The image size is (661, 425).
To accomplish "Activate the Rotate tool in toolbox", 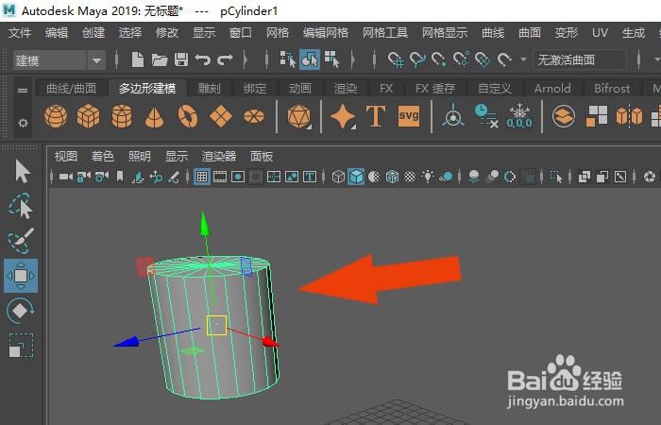I will point(20,311).
